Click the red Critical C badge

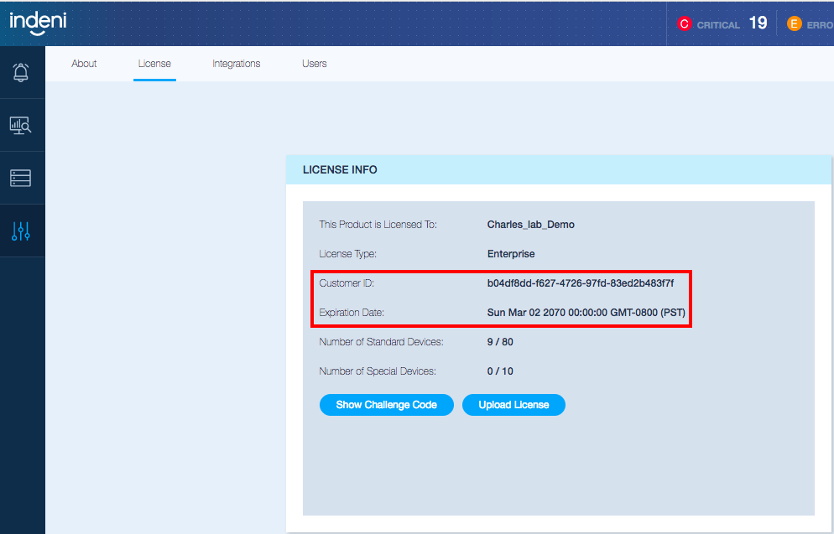click(x=684, y=24)
